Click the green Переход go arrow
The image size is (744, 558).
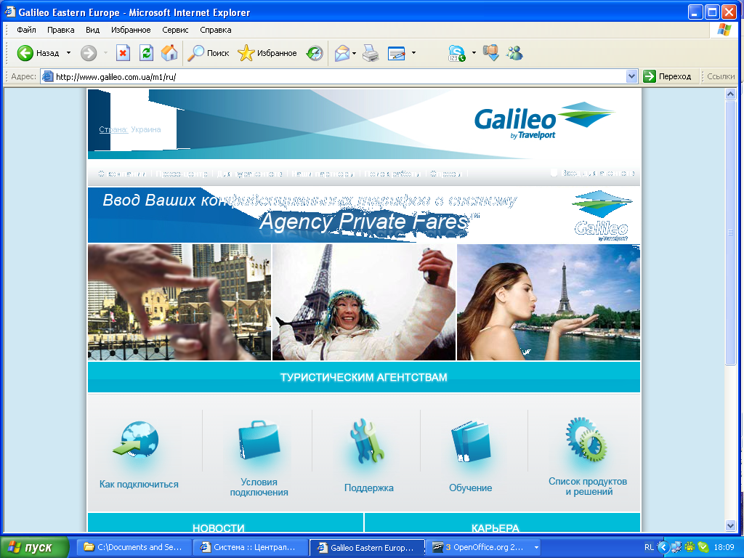pos(649,76)
